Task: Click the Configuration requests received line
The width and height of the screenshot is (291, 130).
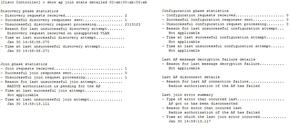Action: [x=225, y=15]
